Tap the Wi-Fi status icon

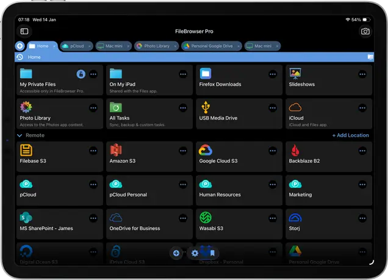[x=348, y=20]
